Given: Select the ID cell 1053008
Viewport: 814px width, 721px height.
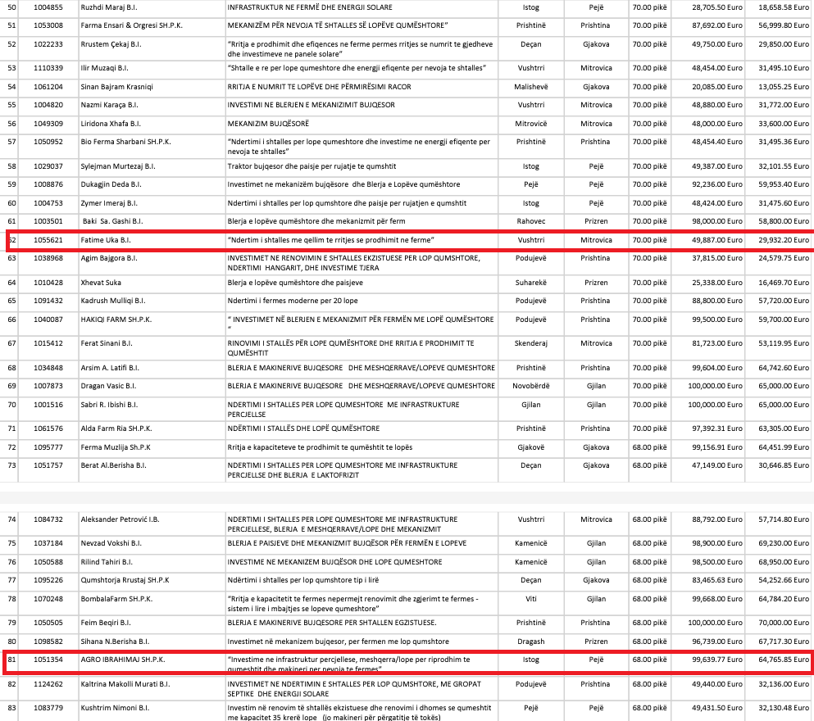Looking at the screenshot, I should pos(47,25).
